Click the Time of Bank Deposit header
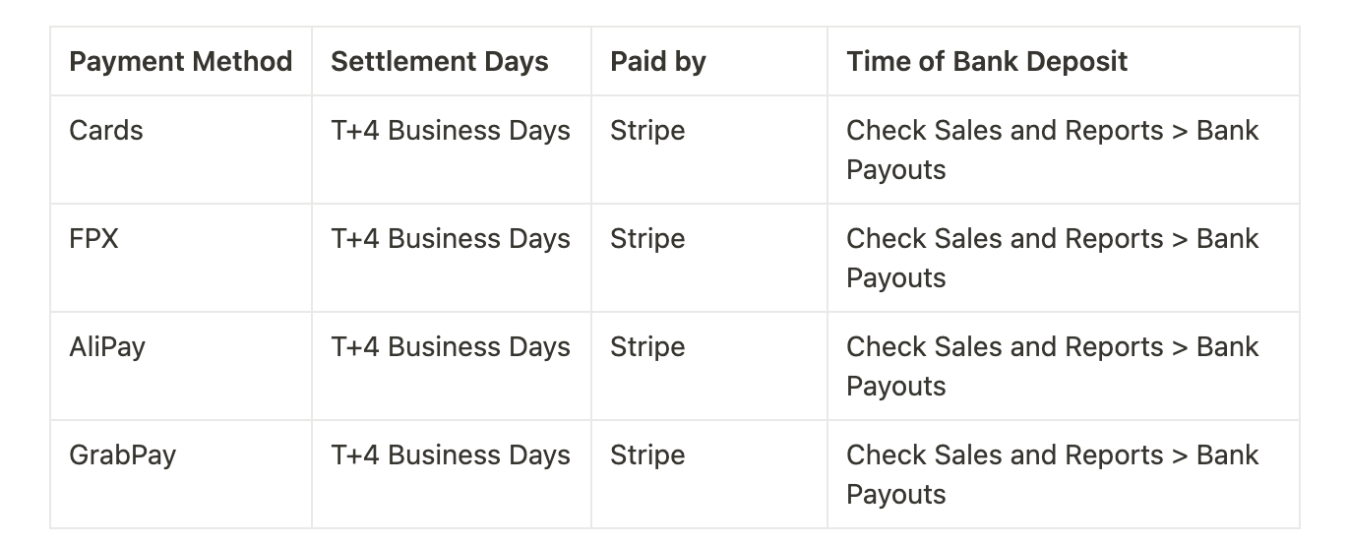The width and height of the screenshot is (1348, 545). pyautogui.click(x=987, y=61)
